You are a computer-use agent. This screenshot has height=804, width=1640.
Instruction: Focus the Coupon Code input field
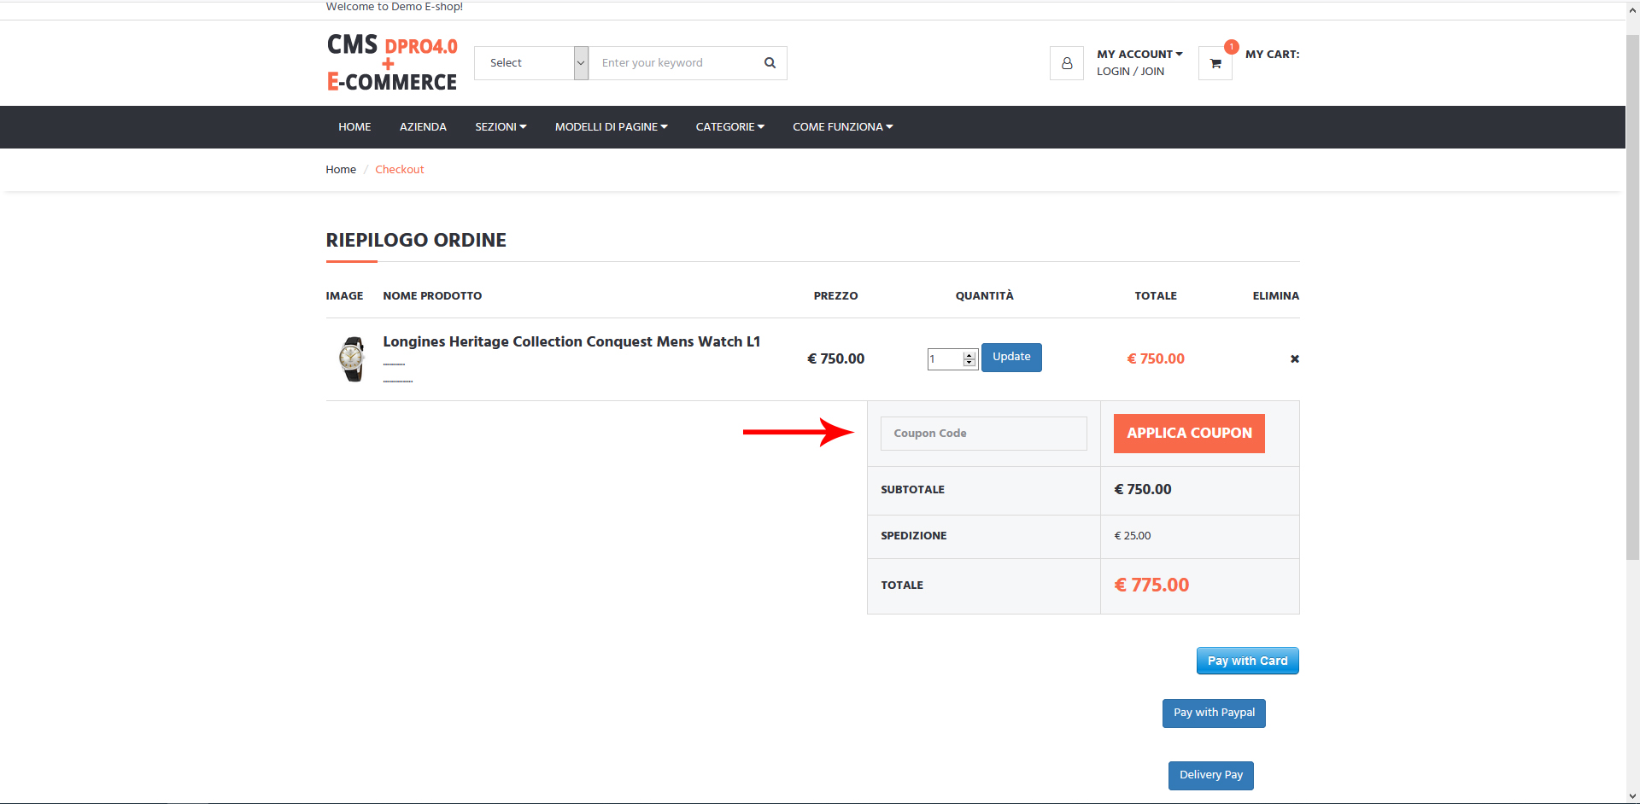click(x=983, y=434)
